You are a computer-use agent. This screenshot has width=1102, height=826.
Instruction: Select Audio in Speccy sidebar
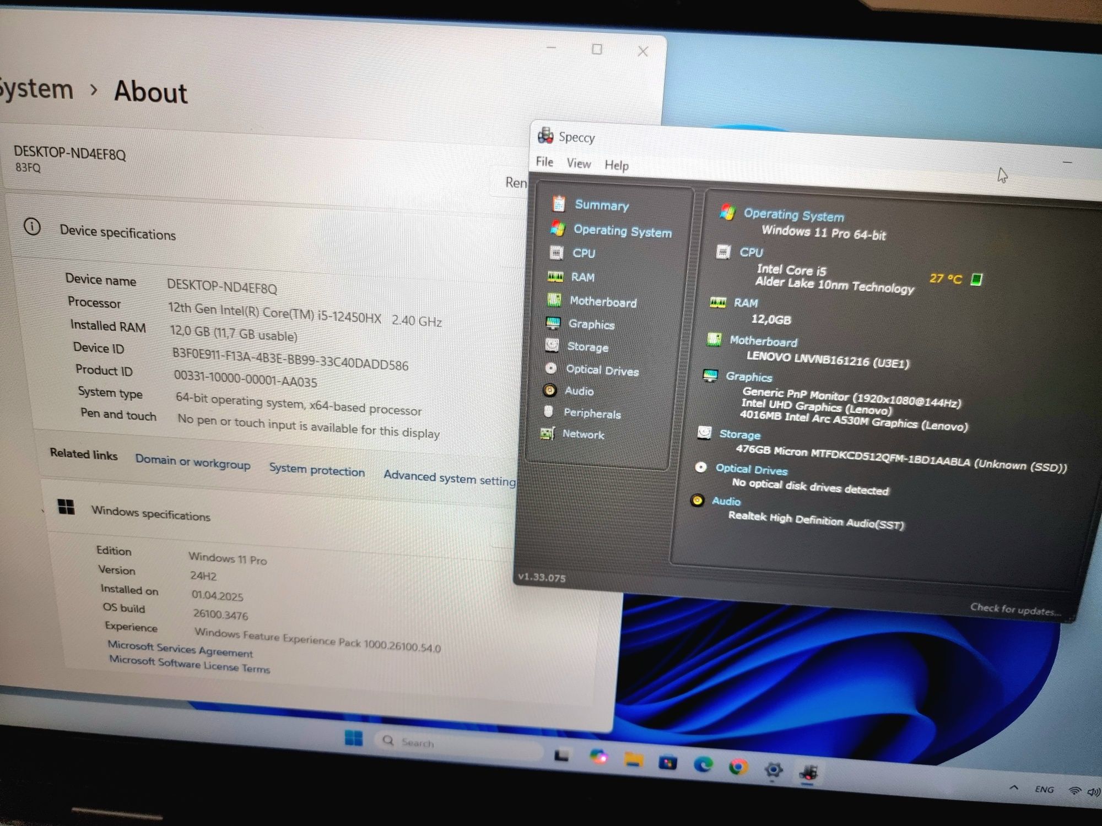point(579,391)
